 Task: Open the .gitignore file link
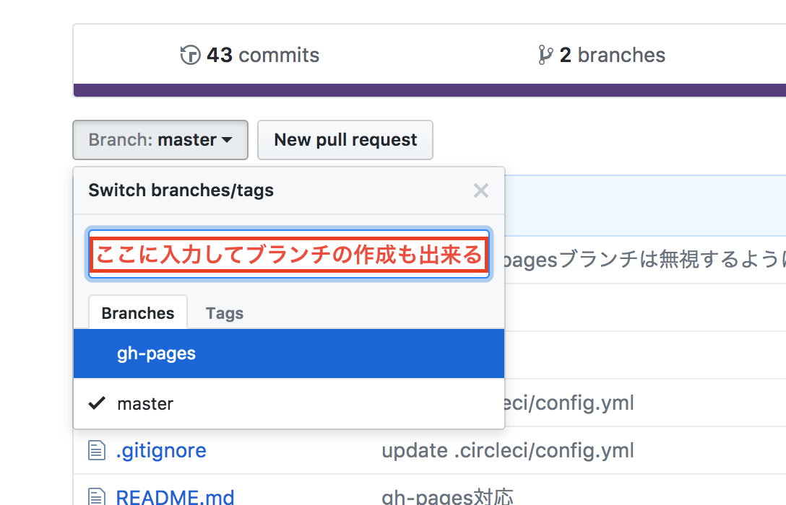[161, 450]
